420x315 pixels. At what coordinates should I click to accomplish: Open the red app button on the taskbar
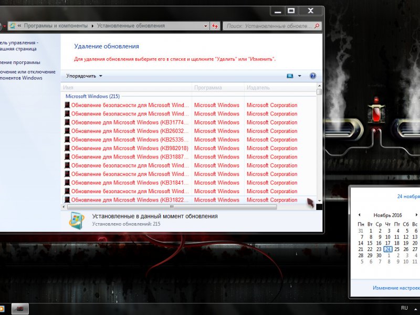point(20,309)
